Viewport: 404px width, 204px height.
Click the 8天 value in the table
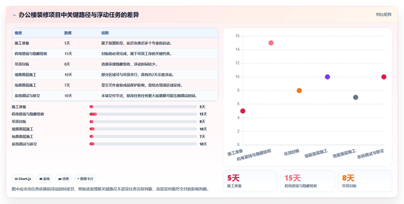tap(67, 64)
